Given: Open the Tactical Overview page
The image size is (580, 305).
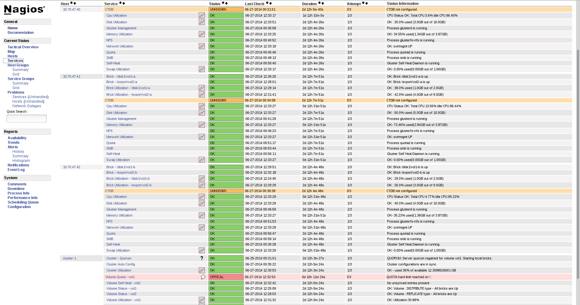Looking at the screenshot, I should (23, 47).
